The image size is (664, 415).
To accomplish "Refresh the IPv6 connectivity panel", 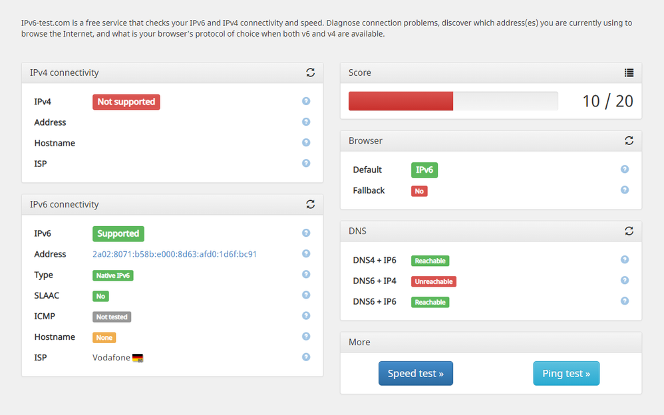I will (x=310, y=204).
